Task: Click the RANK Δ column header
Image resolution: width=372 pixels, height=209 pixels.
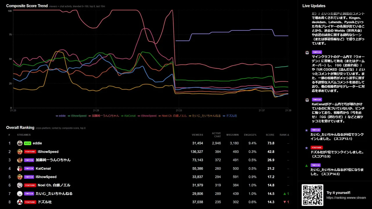Action: click(284, 135)
